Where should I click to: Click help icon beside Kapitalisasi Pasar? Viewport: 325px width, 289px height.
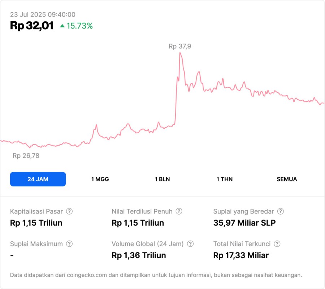[x=69, y=211]
